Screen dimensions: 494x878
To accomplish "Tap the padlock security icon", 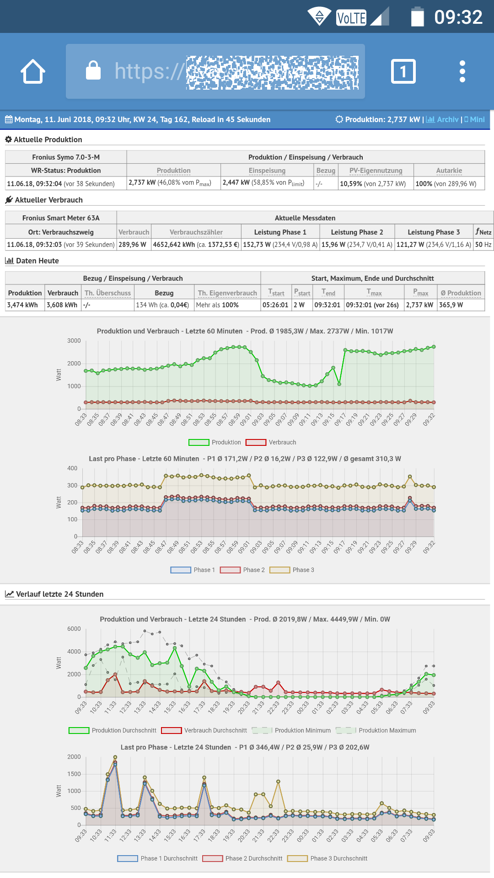I will point(93,70).
